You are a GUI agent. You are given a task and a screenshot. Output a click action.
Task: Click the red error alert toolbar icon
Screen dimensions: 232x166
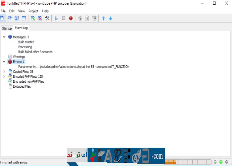[x=71, y=18]
